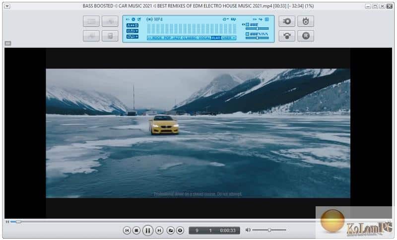Maximize the player window
This screenshot has width=397, height=240.
click(375, 6)
